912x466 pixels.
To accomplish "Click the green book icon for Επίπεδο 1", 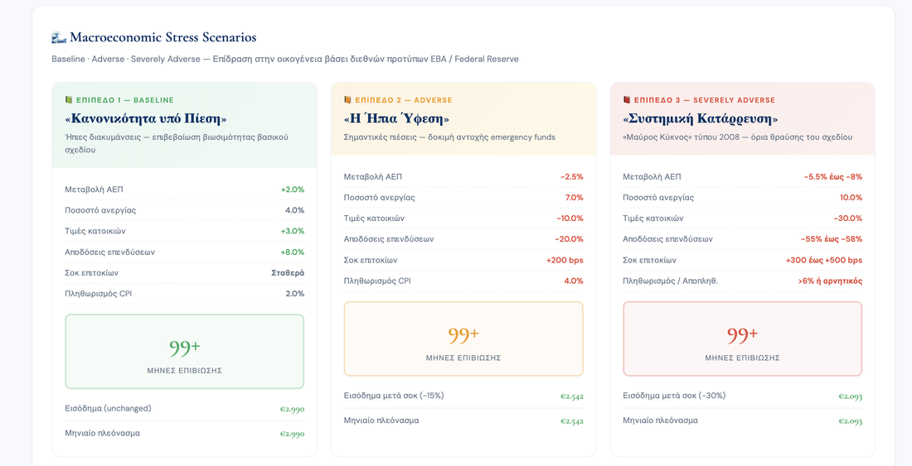I will [x=69, y=100].
